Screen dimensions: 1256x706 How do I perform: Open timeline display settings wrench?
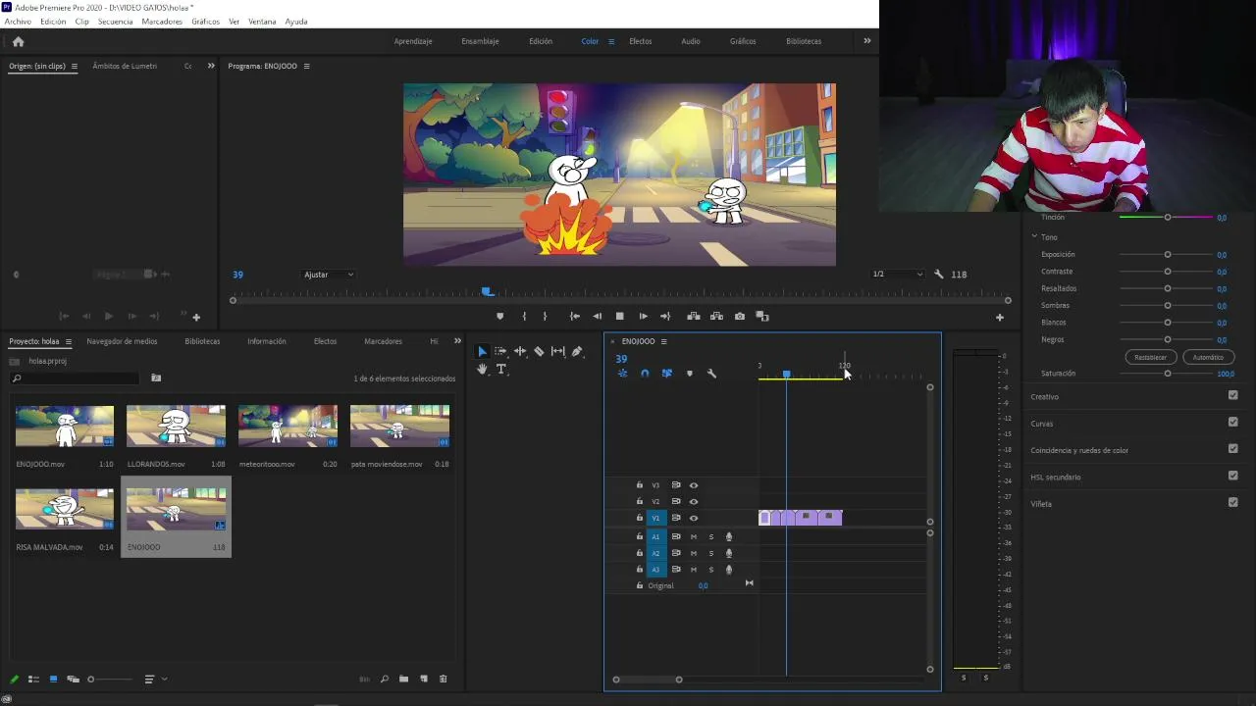pyautogui.click(x=711, y=374)
